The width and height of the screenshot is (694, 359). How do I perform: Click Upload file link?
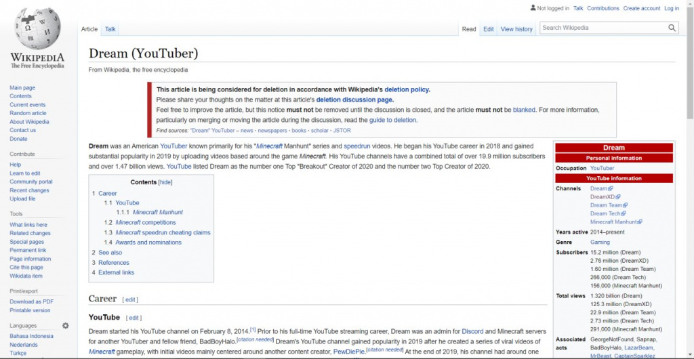(22, 199)
